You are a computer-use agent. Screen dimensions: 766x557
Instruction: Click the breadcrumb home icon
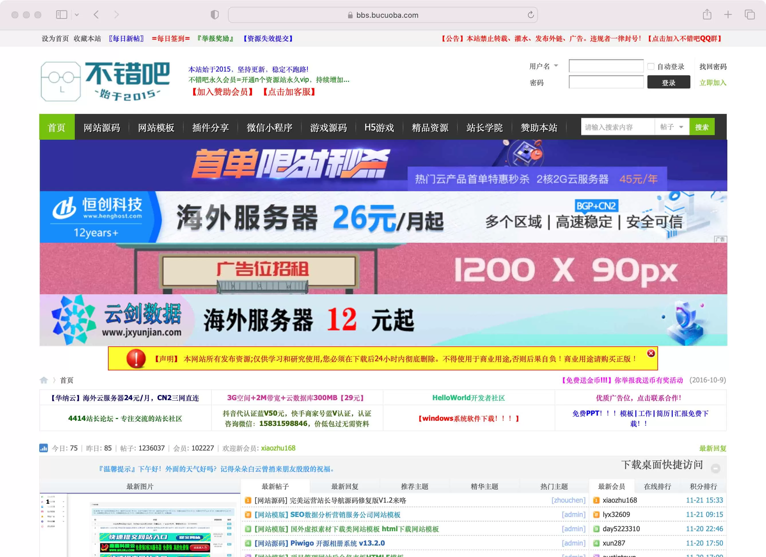(x=44, y=380)
